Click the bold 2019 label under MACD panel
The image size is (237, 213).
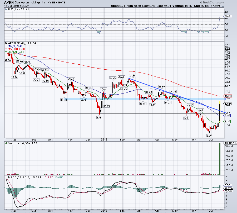pyautogui.click(x=104, y=211)
